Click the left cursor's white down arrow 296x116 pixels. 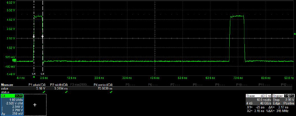[x=34, y=37]
